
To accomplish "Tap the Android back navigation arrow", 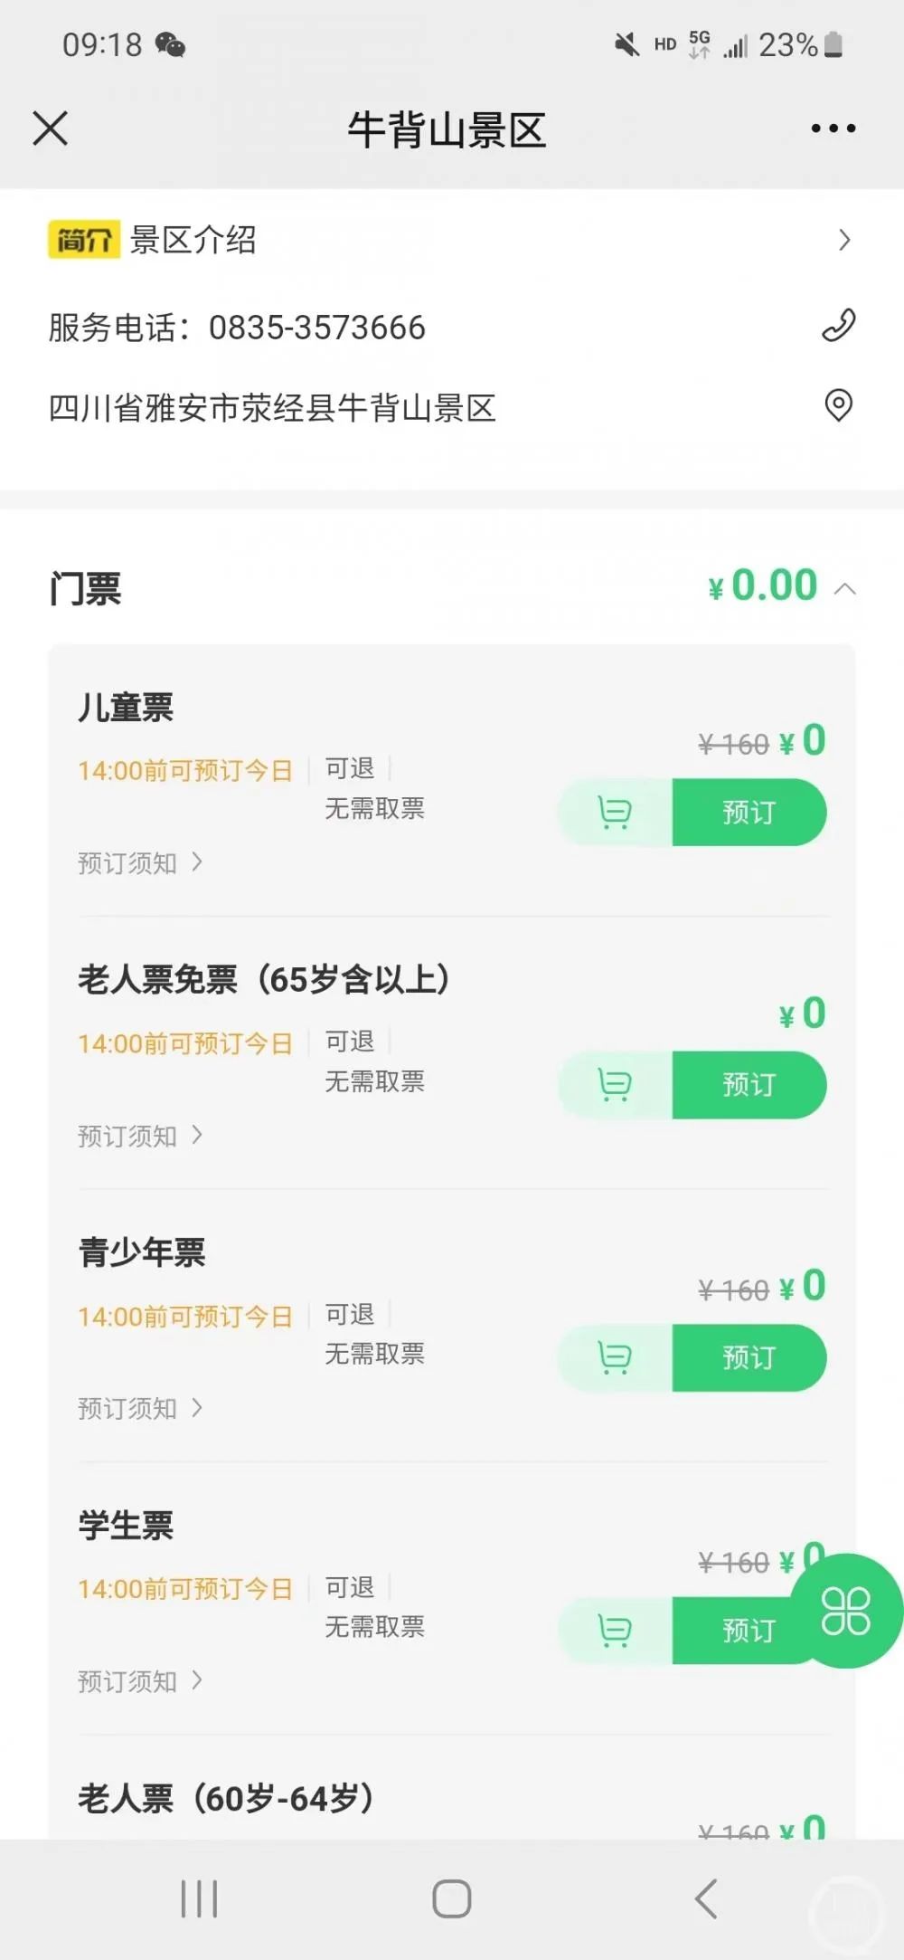I will pyautogui.click(x=706, y=1898).
